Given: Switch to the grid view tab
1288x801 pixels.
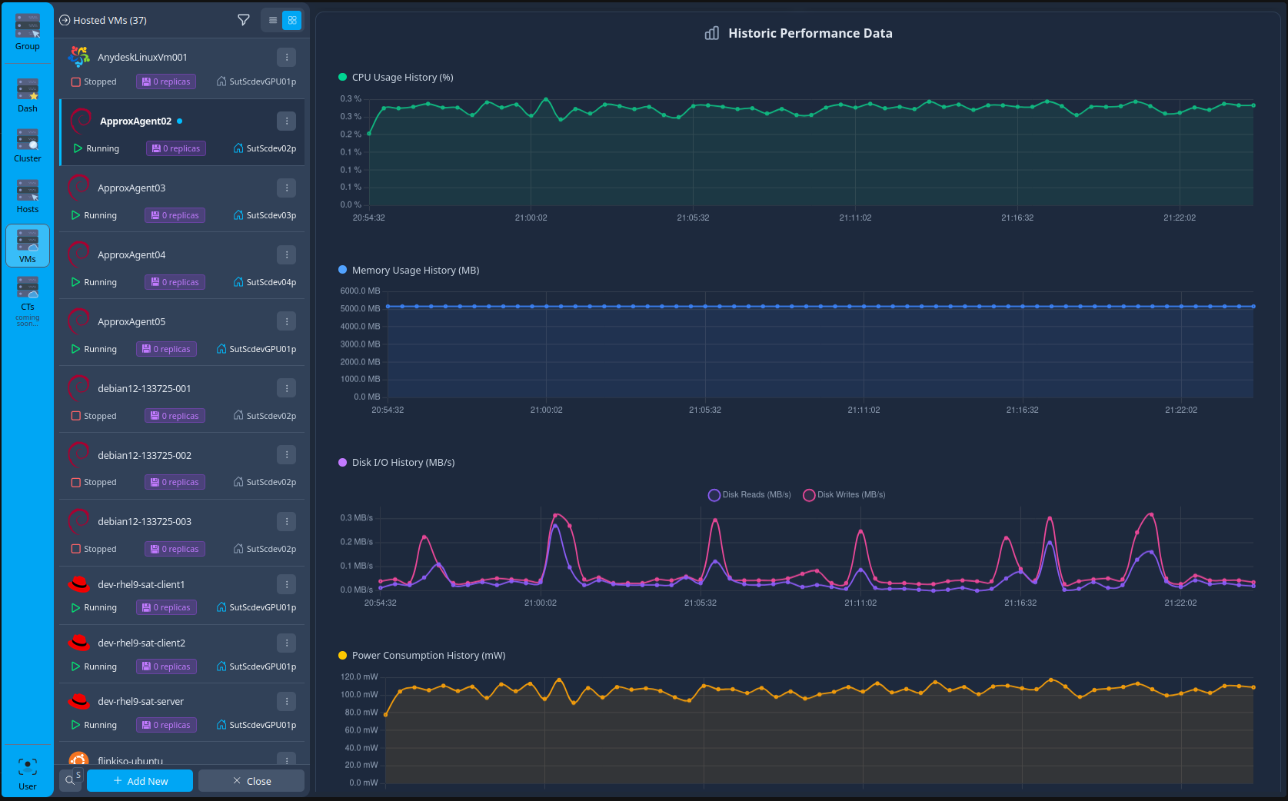Looking at the screenshot, I should 293,20.
